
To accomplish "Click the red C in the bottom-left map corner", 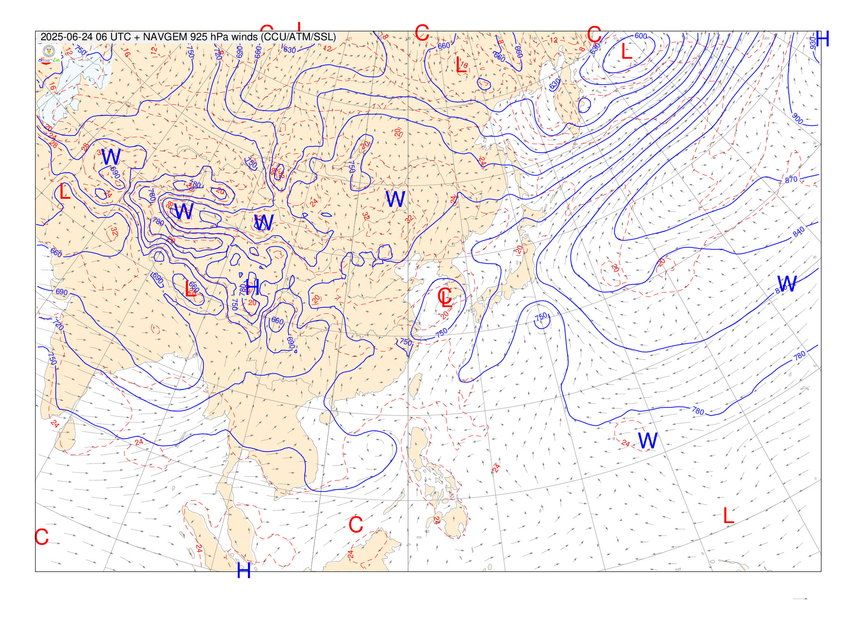I will click(42, 537).
